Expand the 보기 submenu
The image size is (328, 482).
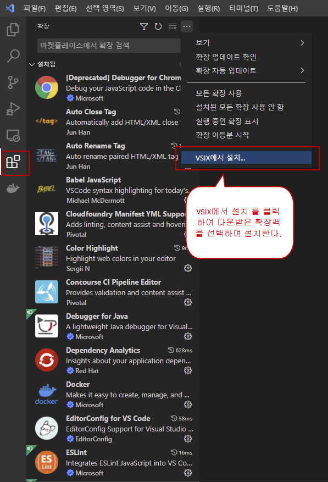click(x=249, y=43)
